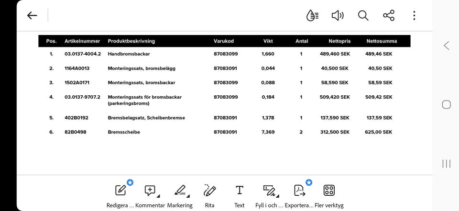
Task: Share this PDF document
Action: point(389,16)
